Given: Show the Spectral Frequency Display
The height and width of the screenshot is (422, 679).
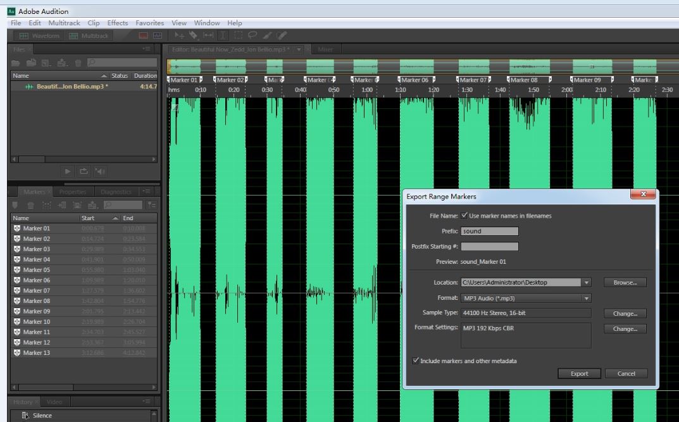Looking at the screenshot, I should click(144, 36).
